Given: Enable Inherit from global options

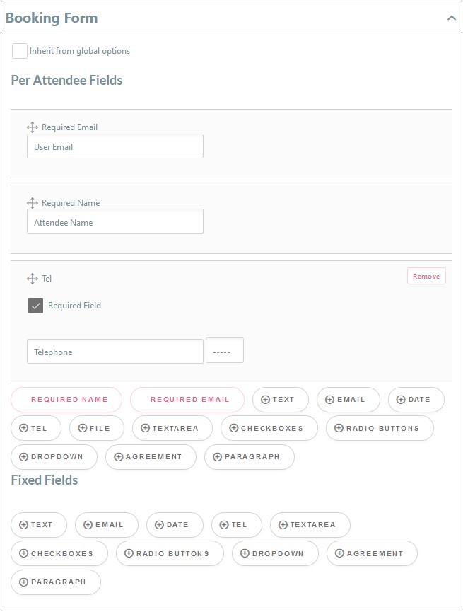Looking at the screenshot, I should [x=20, y=51].
